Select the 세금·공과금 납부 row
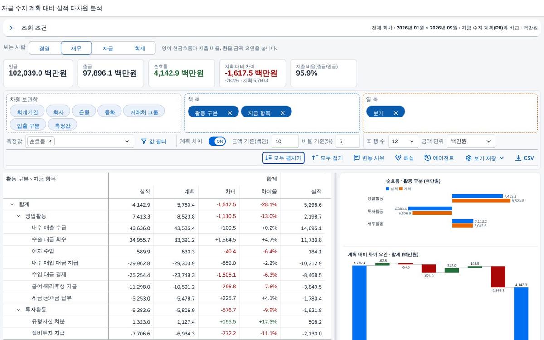Viewport: 544px width, 340px height. [x=167, y=298]
